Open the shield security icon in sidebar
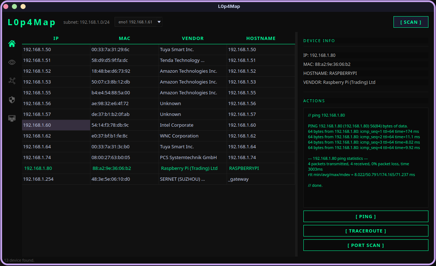 [12, 100]
